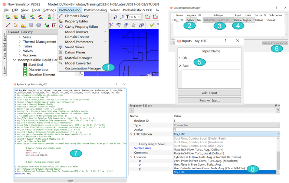This screenshot has width=289, height=183.
Task: Click the refresh arrows toolbar icon
Action: [134, 25]
